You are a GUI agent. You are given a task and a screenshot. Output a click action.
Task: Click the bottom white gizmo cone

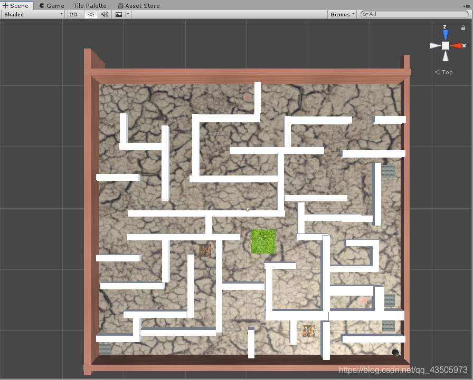(445, 56)
